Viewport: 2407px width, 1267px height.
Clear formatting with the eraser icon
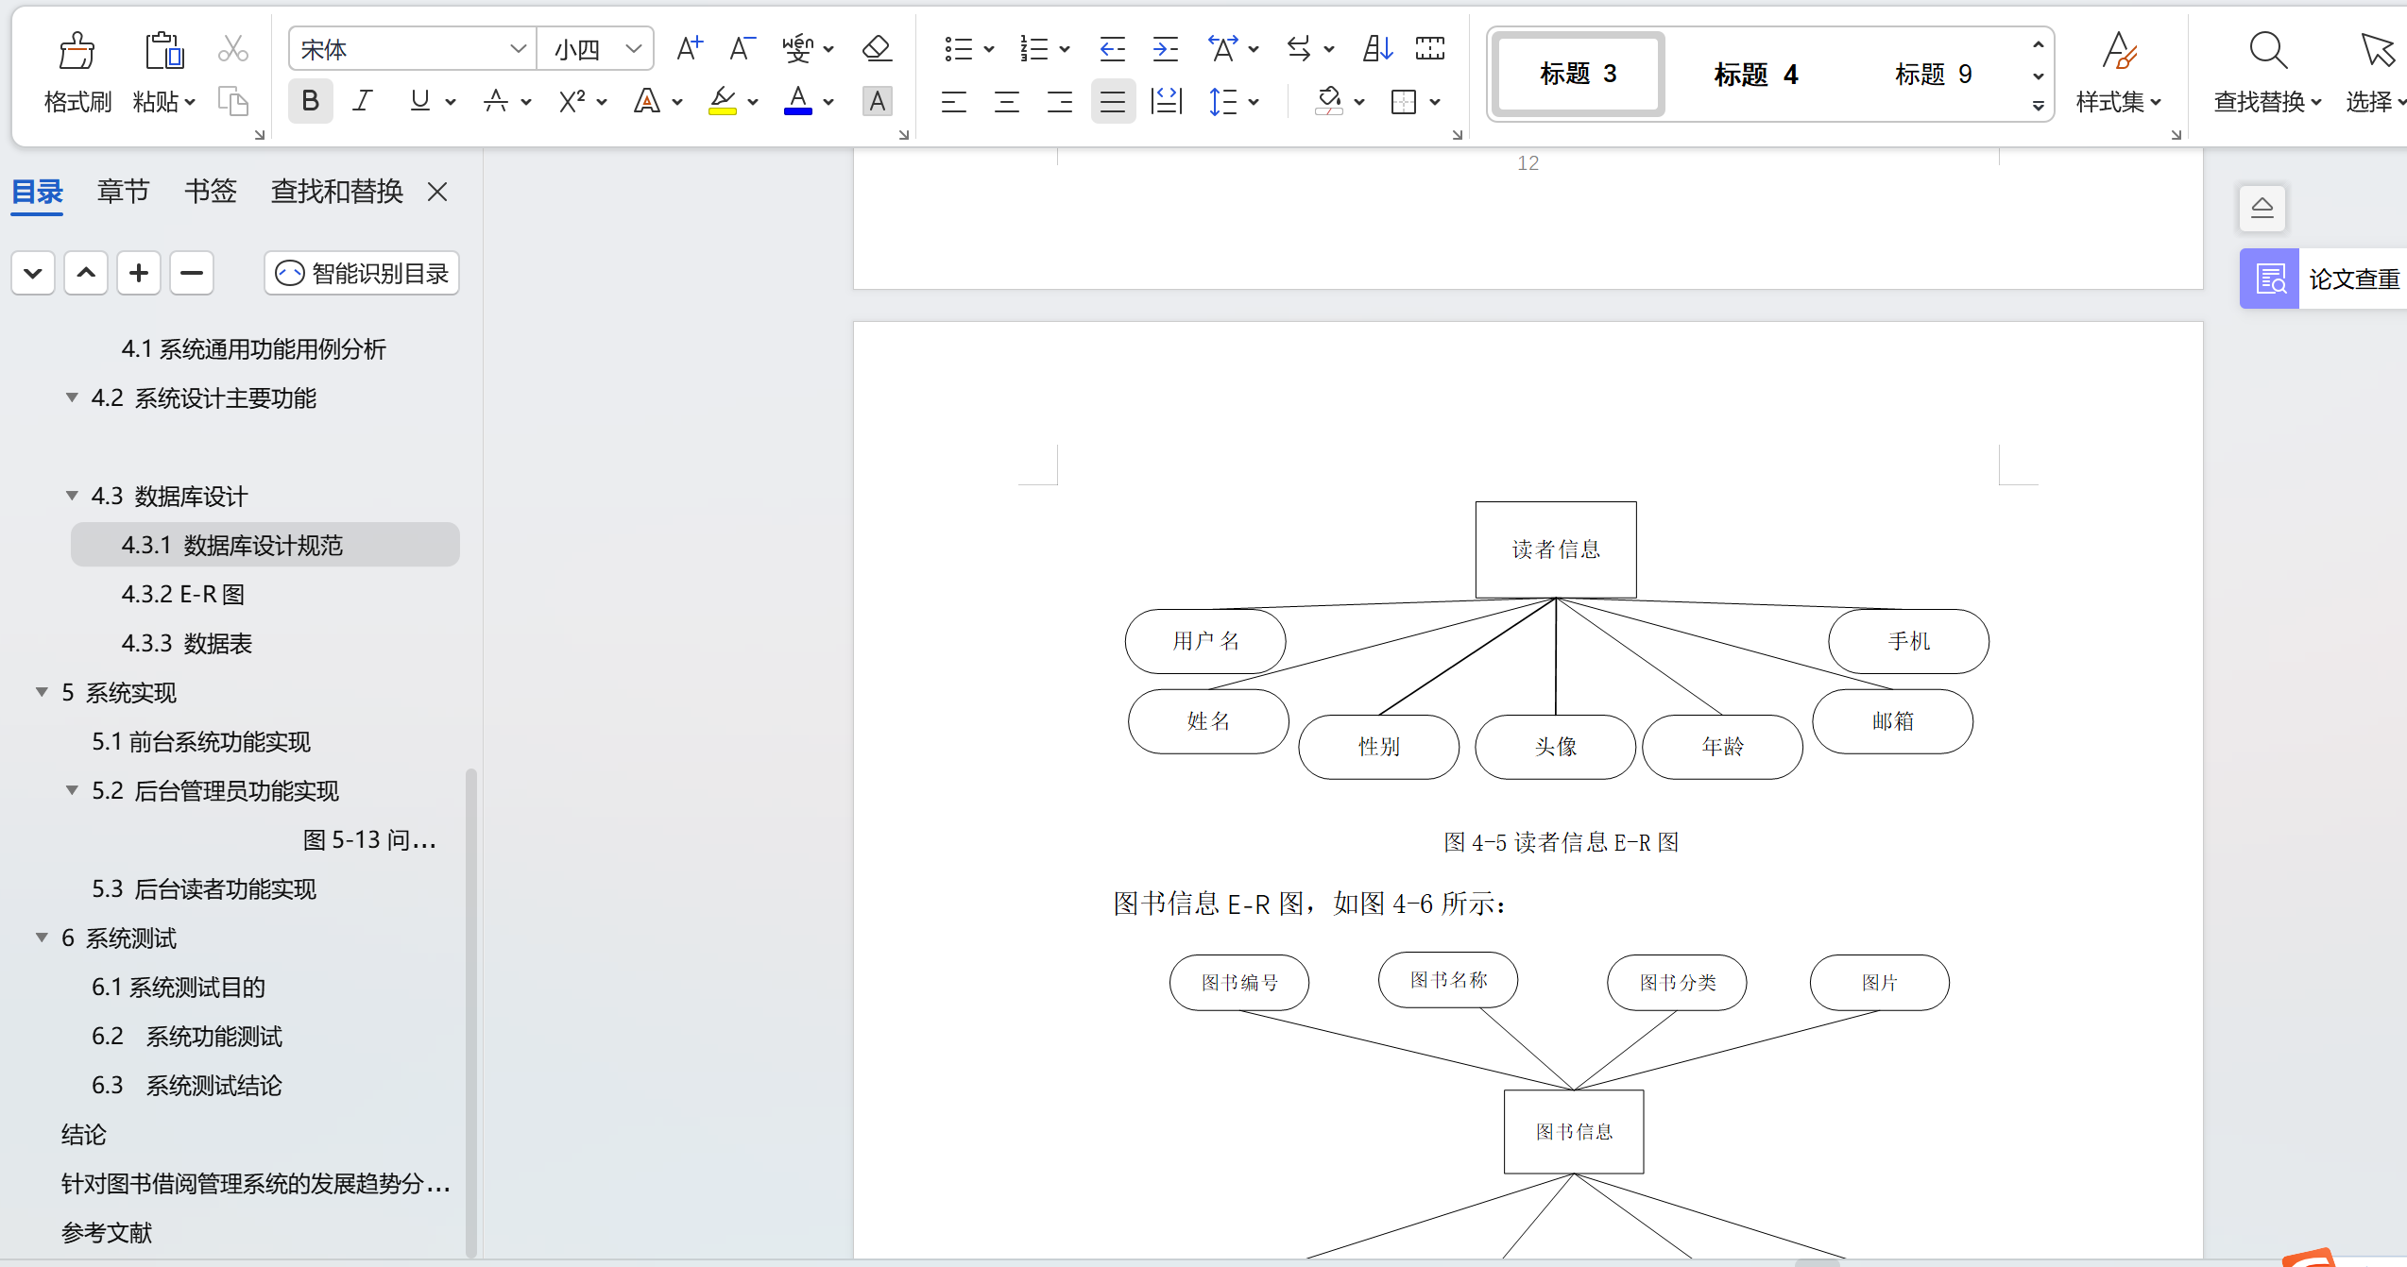click(877, 48)
